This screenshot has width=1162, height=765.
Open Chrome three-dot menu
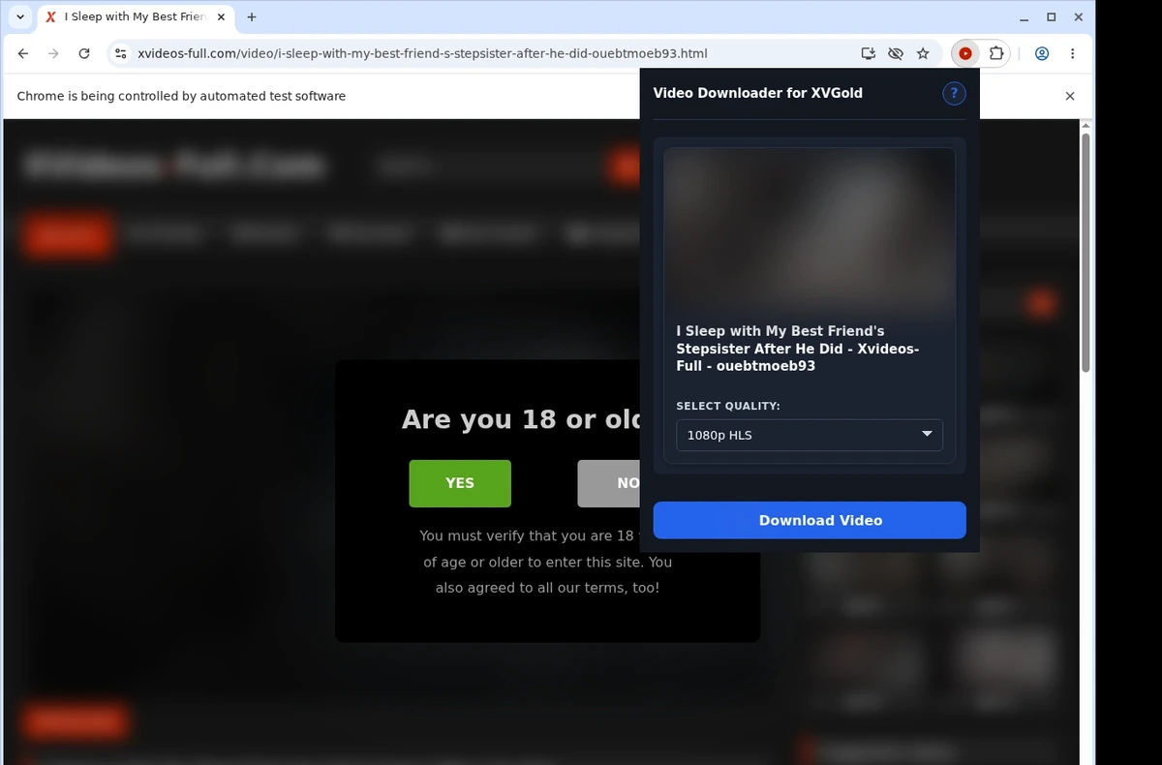click(1072, 54)
